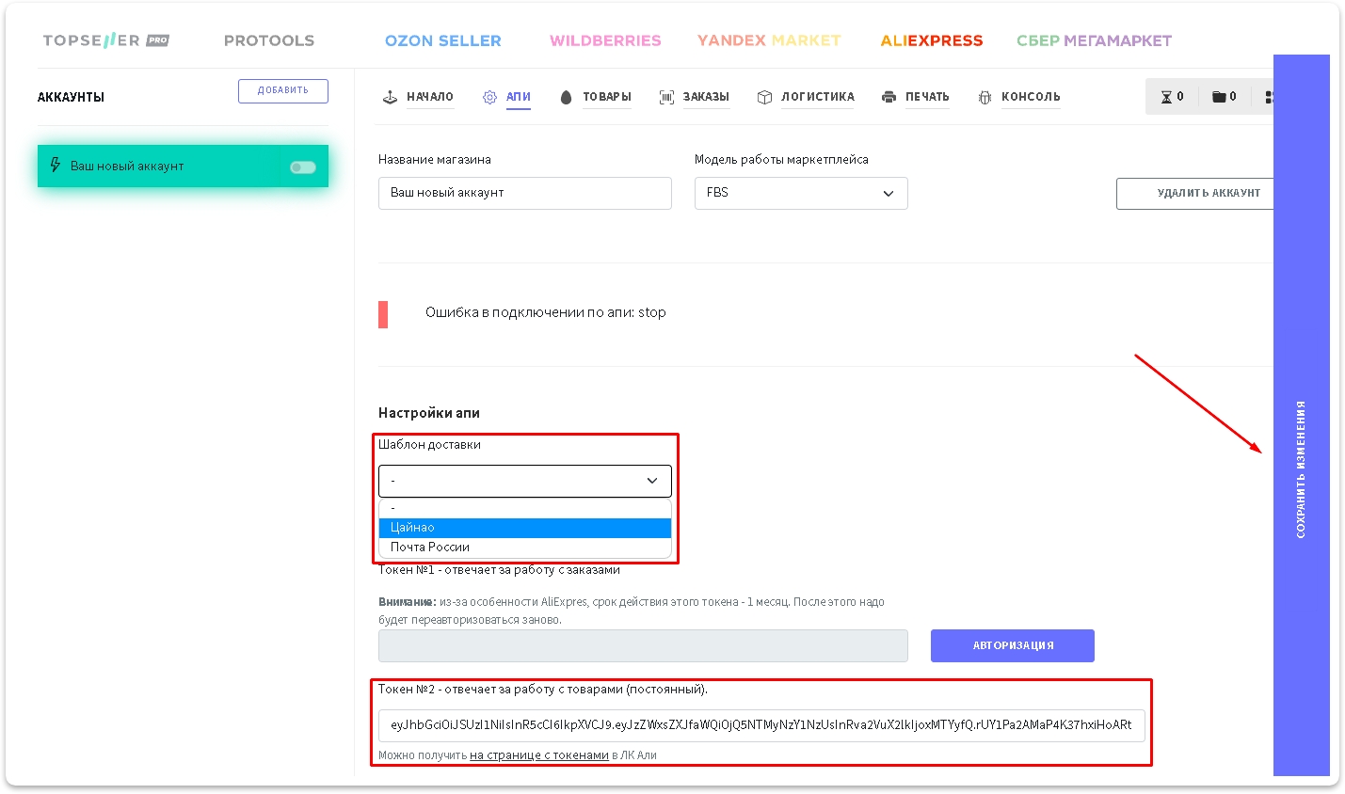Click the printer icon beside Печать
The height and width of the screenshot is (794, 1345).
coord(889,97)
